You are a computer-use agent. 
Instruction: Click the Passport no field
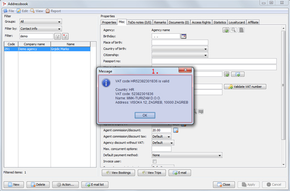tap(214, 61)
